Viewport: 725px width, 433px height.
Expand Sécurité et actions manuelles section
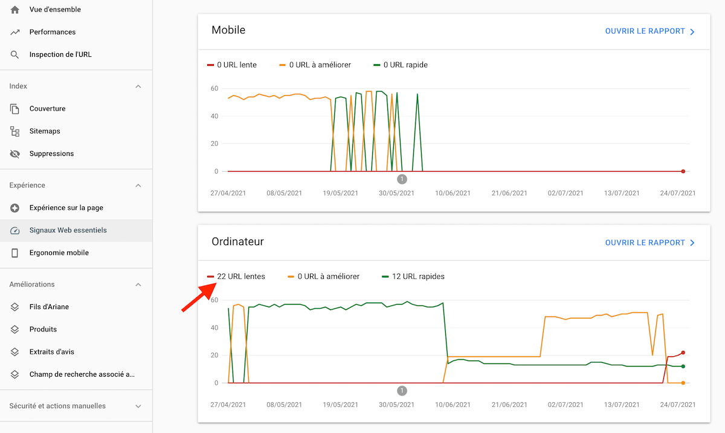click(138, 406)
